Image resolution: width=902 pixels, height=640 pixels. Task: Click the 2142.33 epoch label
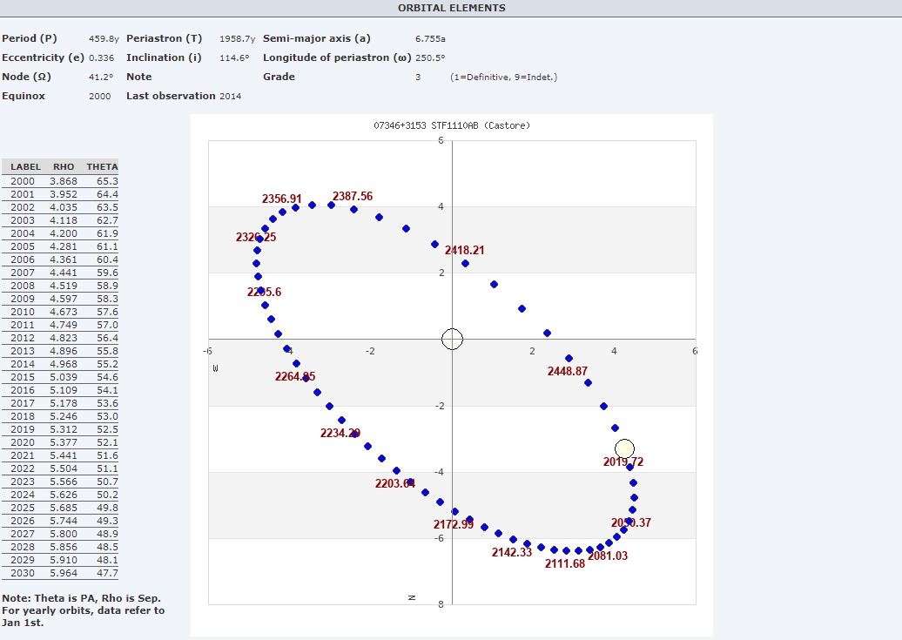(x=511, y=552)
